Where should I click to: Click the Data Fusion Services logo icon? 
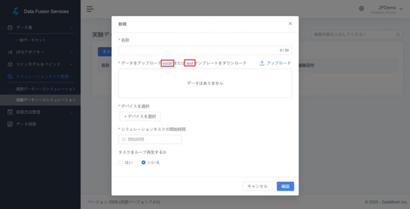pyautogui.click(x=16, y=11)
